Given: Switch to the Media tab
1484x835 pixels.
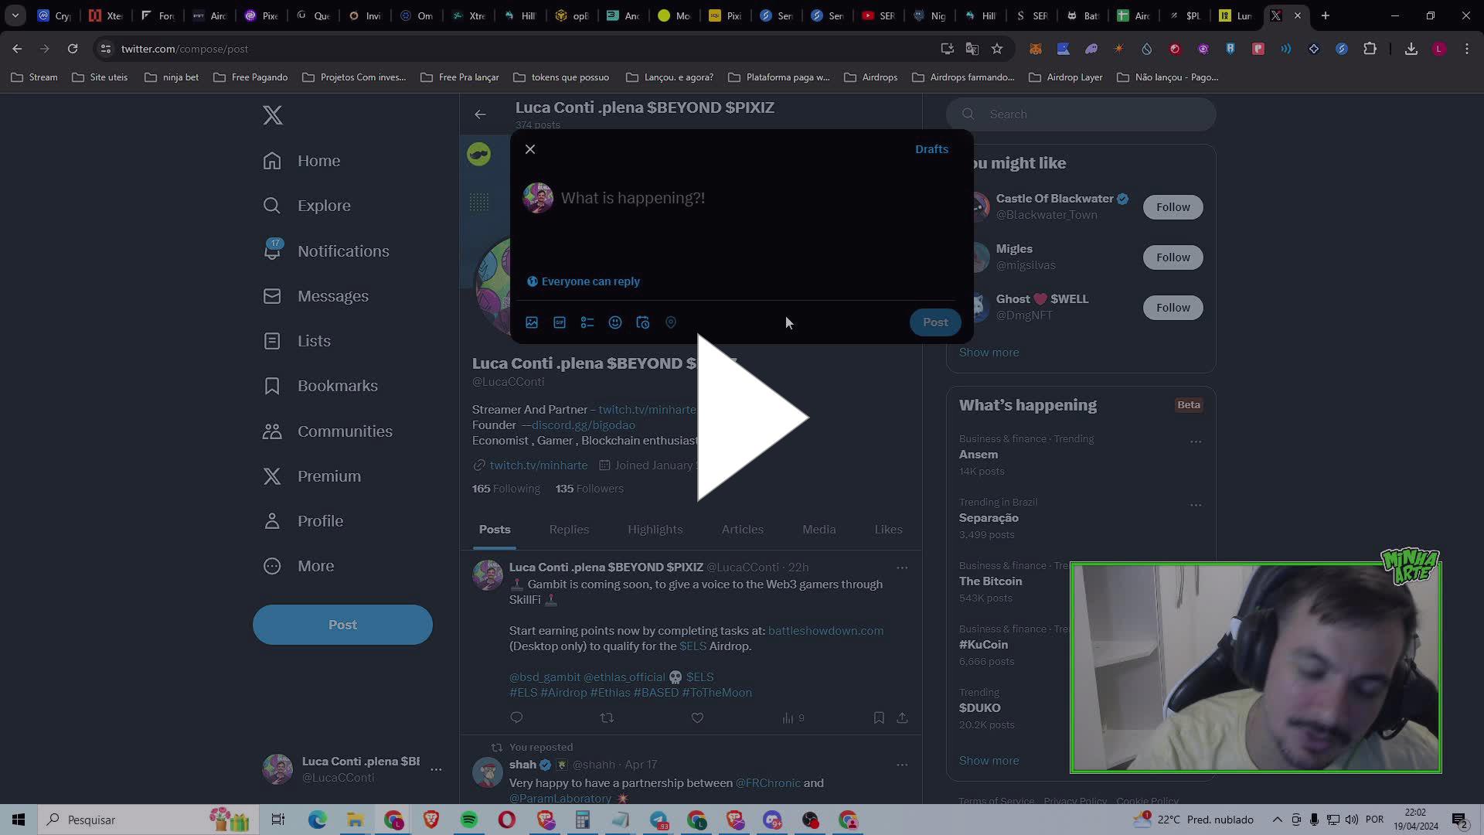Looking at the screenshot, I should tap(819, 530).
